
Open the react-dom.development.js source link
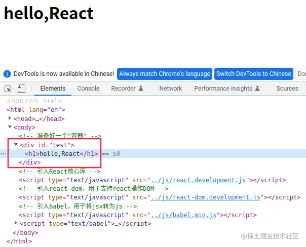tap(206, 197)
